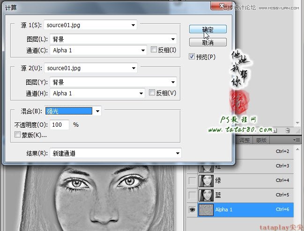This screenshot has width=304, height=231.
Task: Open the 图层(Y) layer dropdown for source 2
Action: coord(113,82)
